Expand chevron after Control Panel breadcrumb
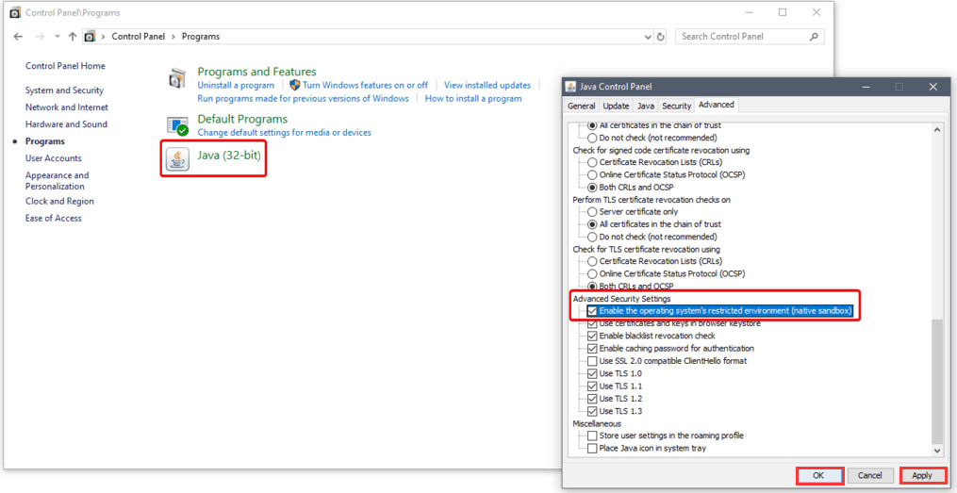The height and width of the screenshot is (493, 957). (173, 37)
